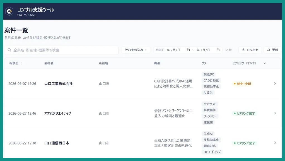Open the タグで絞り込み dropdown

136,50
